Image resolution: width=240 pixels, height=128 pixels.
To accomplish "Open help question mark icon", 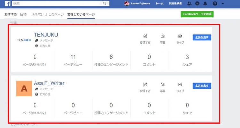I will coord(215,4).
